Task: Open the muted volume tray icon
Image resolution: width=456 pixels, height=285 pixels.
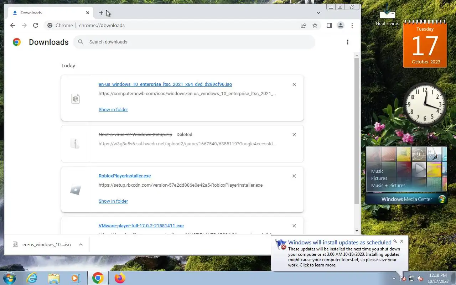Action: pos(420,278)
